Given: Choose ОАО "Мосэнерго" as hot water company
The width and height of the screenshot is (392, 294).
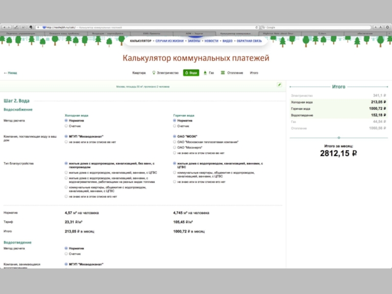Looking at the screenshot, I should tap(175, 147).
